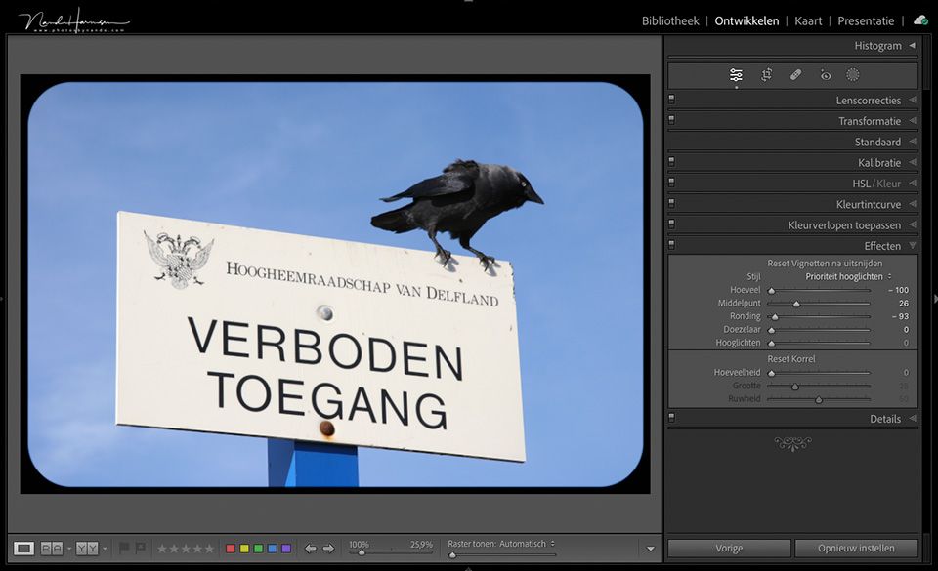Click the Reset Korrel label
This screenshot has height=571, width=938.
click(790, 358)
